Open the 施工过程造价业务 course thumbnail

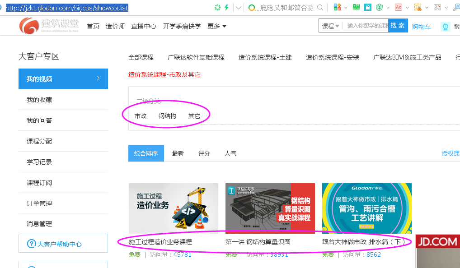(174, 208)
